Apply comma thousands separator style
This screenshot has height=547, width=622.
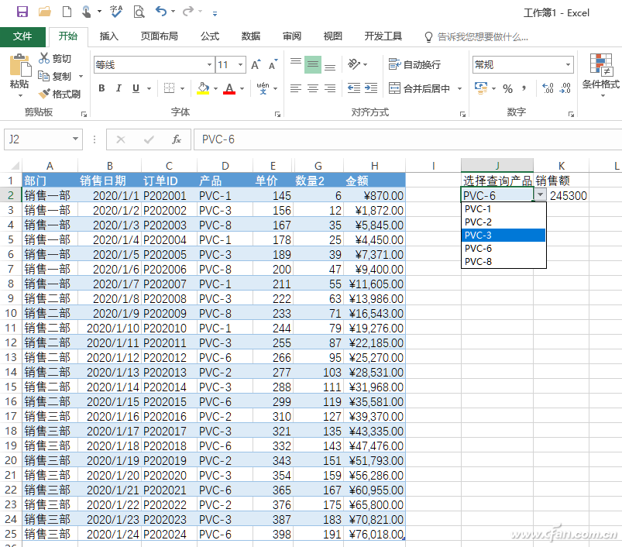[x=524, y=88]
